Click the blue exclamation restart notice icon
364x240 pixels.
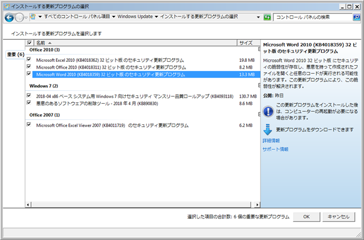tap(268, 111)
